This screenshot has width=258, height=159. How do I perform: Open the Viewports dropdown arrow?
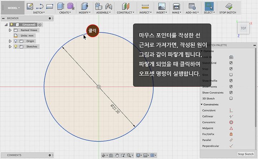click(x=155, y=155)
